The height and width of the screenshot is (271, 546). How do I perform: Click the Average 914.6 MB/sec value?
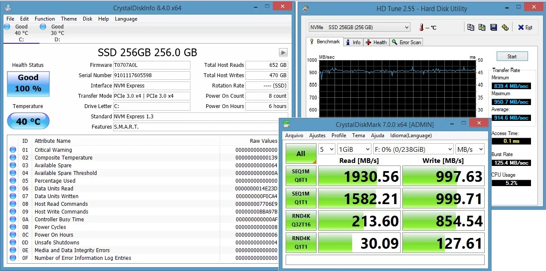[511, 117]
